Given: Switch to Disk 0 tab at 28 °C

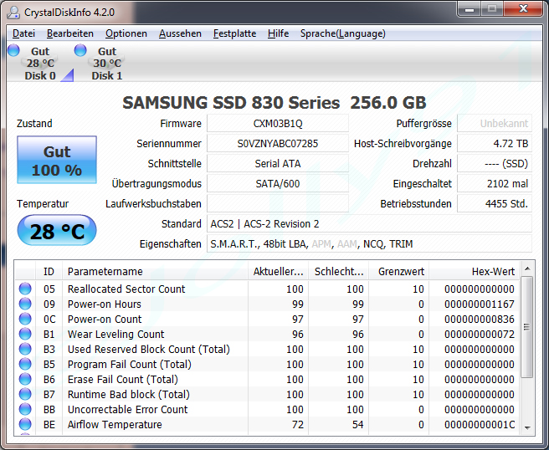Looking at the screenshot, I should pyautogui.click(x=40, y=64).
